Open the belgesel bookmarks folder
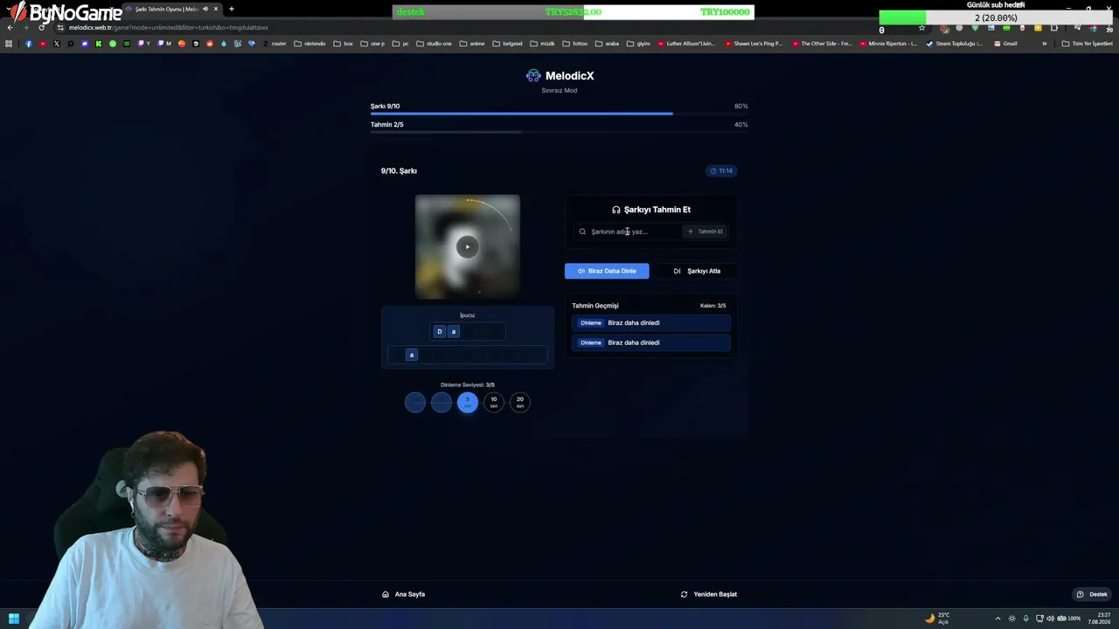The width and height of the screenshot is (1119, 629). pyautogui.click(x=507, y=44)
